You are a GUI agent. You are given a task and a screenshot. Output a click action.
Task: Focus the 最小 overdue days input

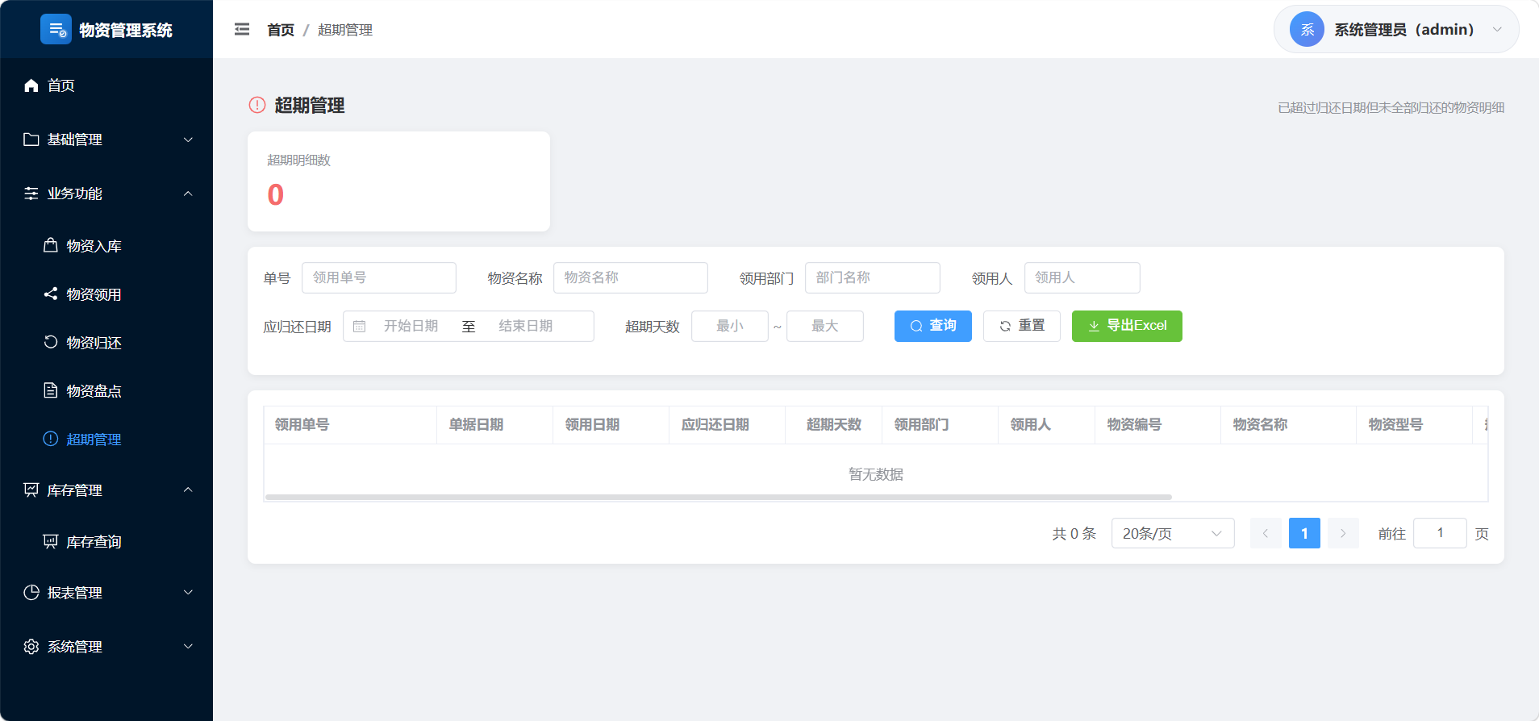click(x=730, y=326)
